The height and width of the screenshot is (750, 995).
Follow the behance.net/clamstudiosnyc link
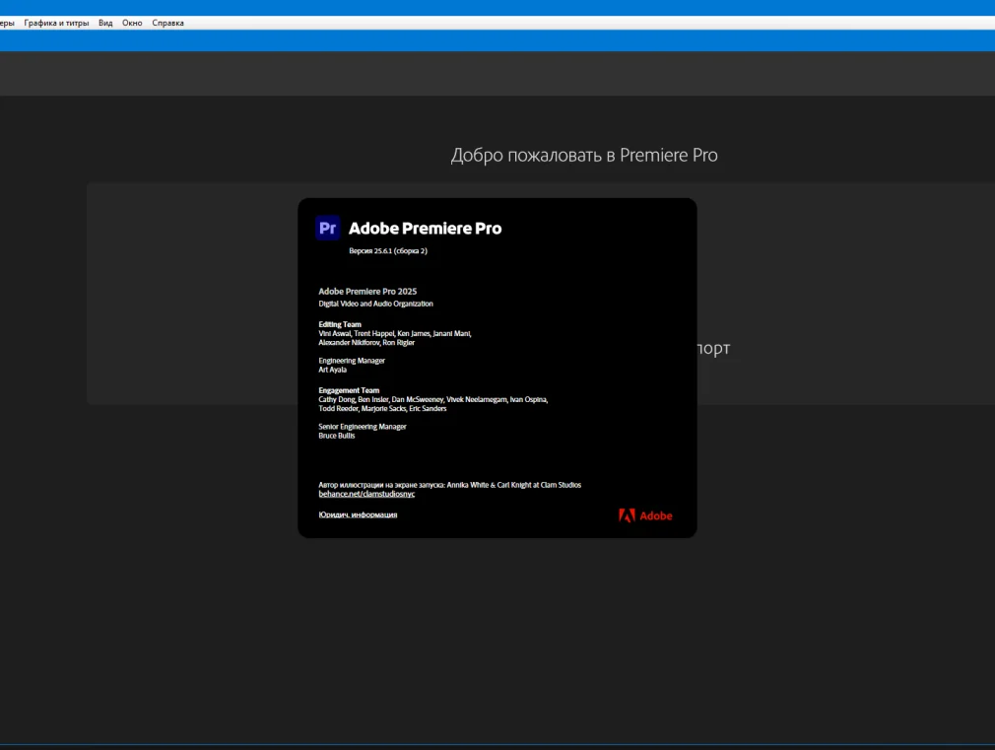366,494
